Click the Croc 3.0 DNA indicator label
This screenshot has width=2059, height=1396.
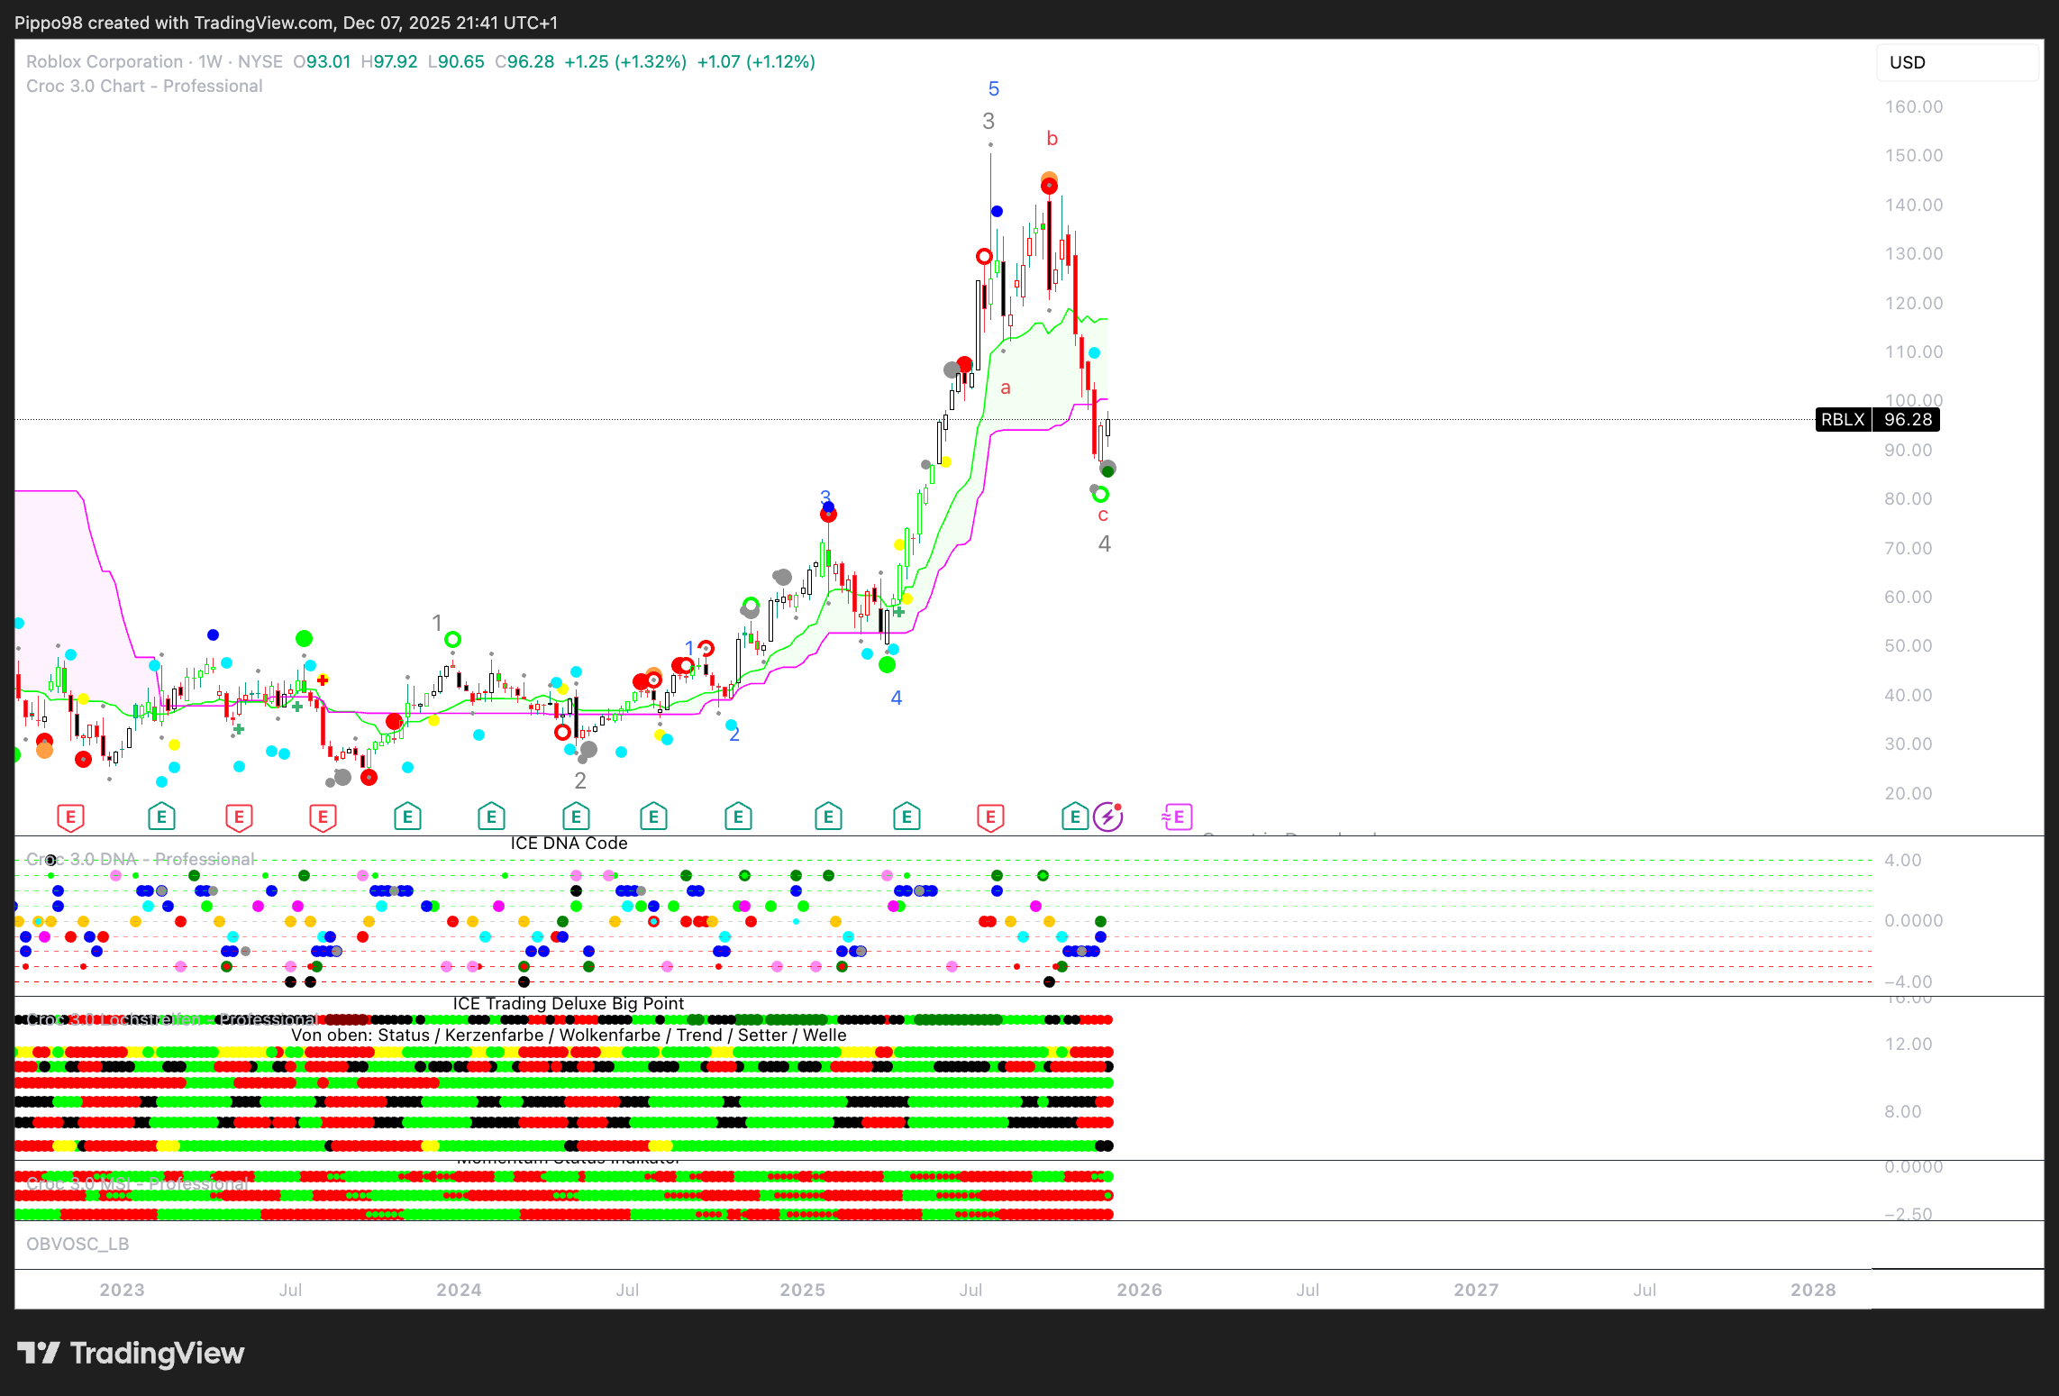click(x=140, y=859)
